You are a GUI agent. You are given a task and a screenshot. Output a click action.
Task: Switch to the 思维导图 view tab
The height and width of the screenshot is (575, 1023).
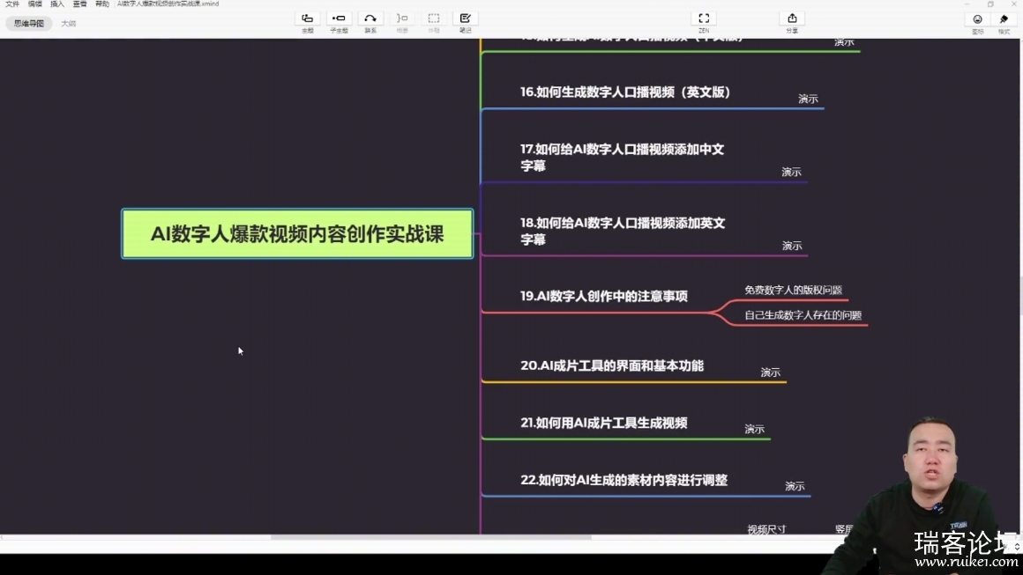pyautogui.click(x=29, y=24)
